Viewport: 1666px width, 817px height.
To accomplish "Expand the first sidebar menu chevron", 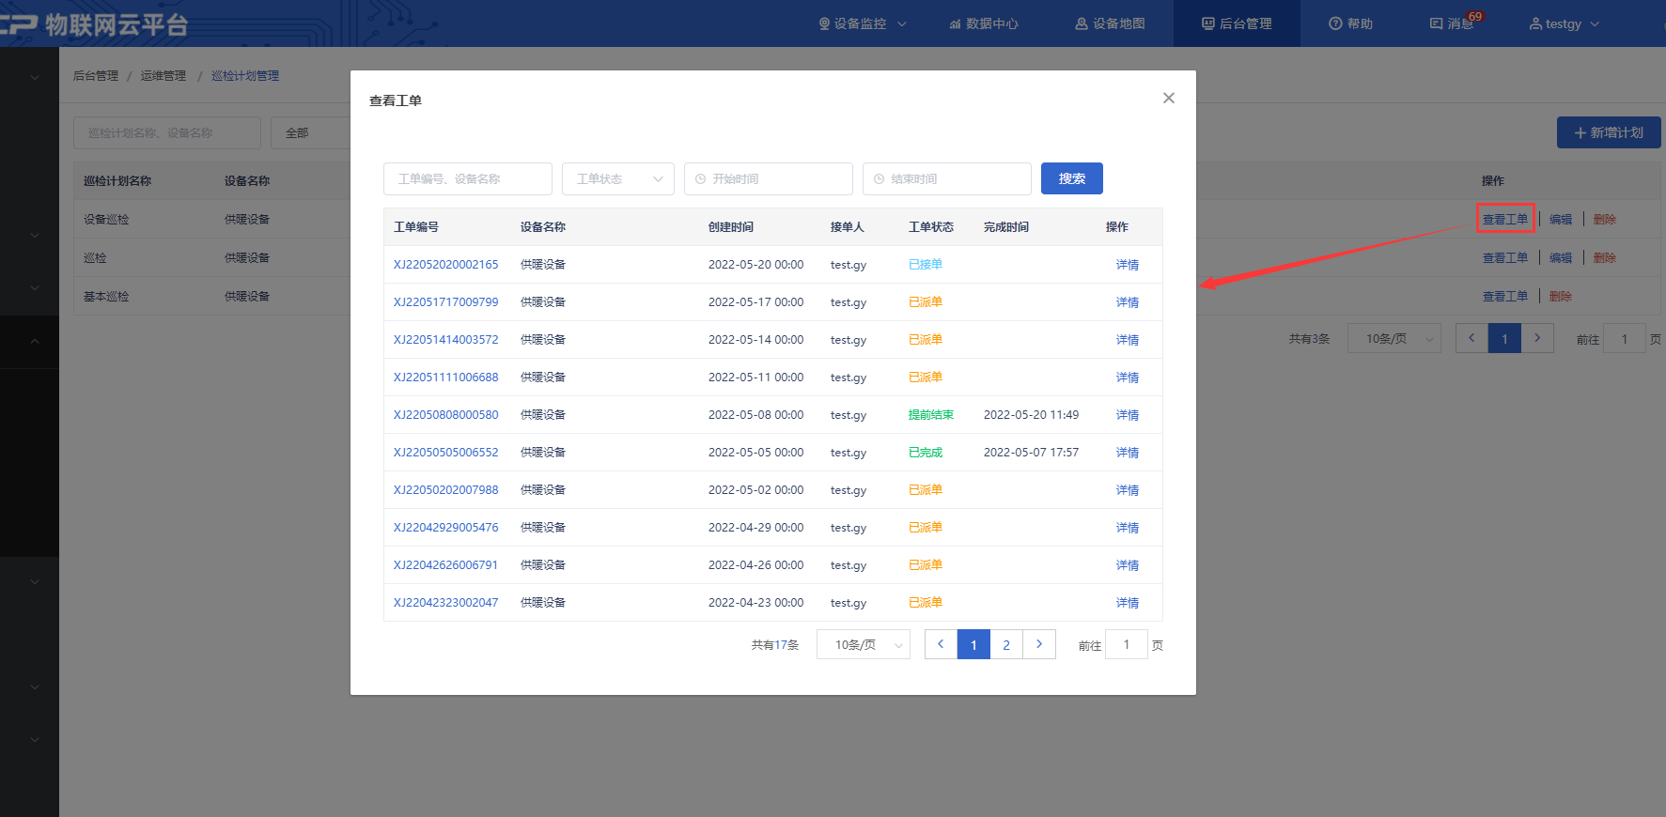I will point(35,77).
